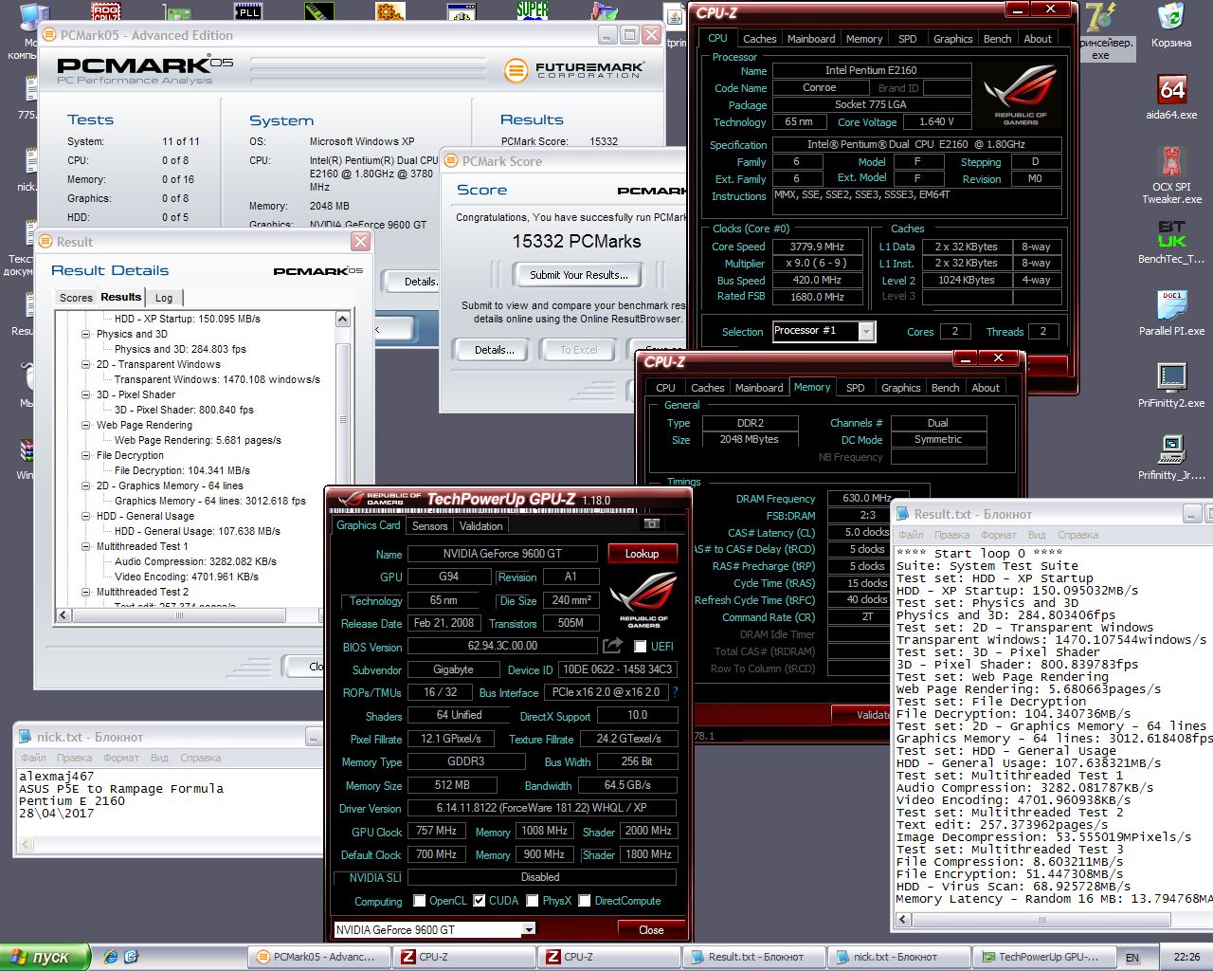Viewport: 1213px width, 971px height.
Task: Click the horizontal scrollbar under the results tree
Action: tap(180, 615)
